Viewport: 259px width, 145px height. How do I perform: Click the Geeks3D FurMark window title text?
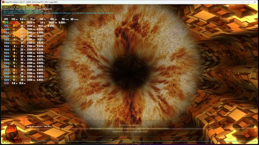click(31, 2)
